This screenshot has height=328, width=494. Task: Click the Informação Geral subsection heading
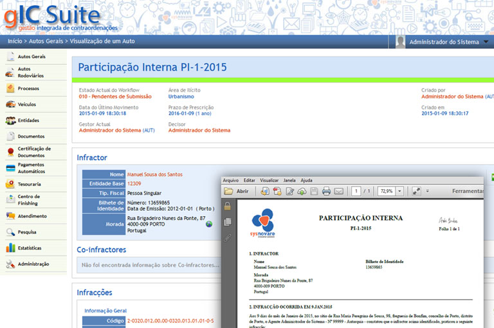point(105,311)
